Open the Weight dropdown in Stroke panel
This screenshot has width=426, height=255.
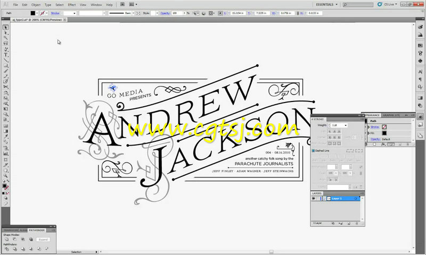[346, 125]
